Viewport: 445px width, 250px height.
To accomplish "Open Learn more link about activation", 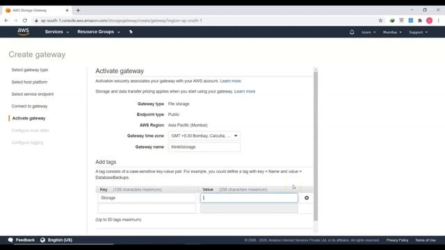I will tap(230, 81).
